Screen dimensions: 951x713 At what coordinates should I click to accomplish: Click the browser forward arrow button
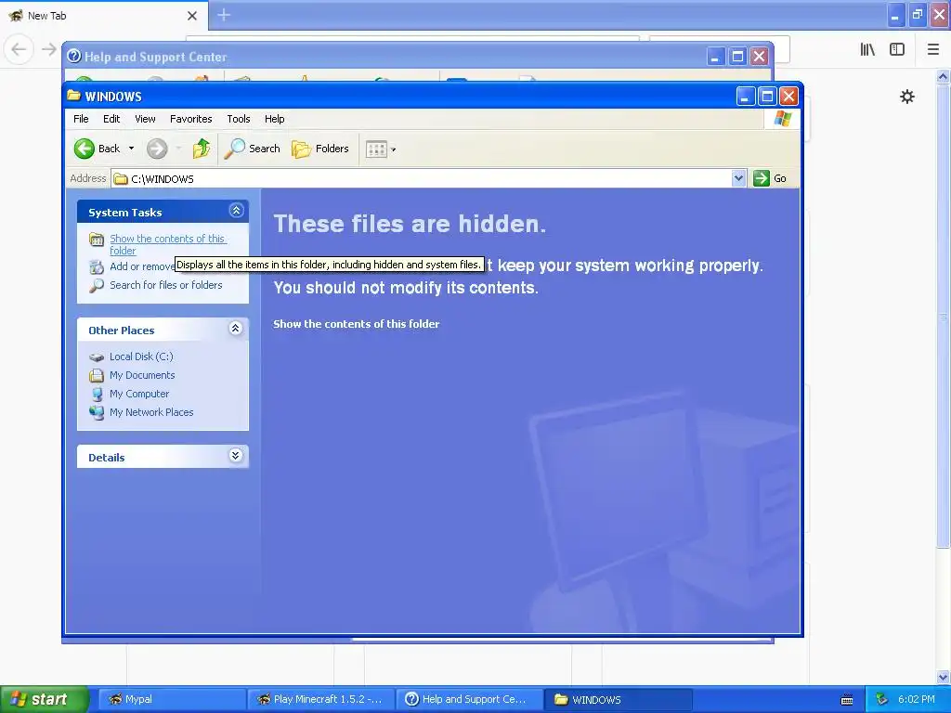(48, 50)
